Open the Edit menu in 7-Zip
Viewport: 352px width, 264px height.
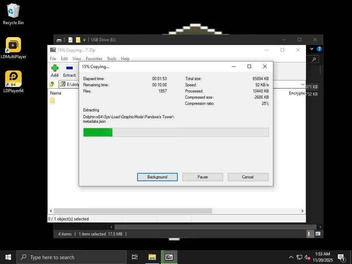pos(64,58)
